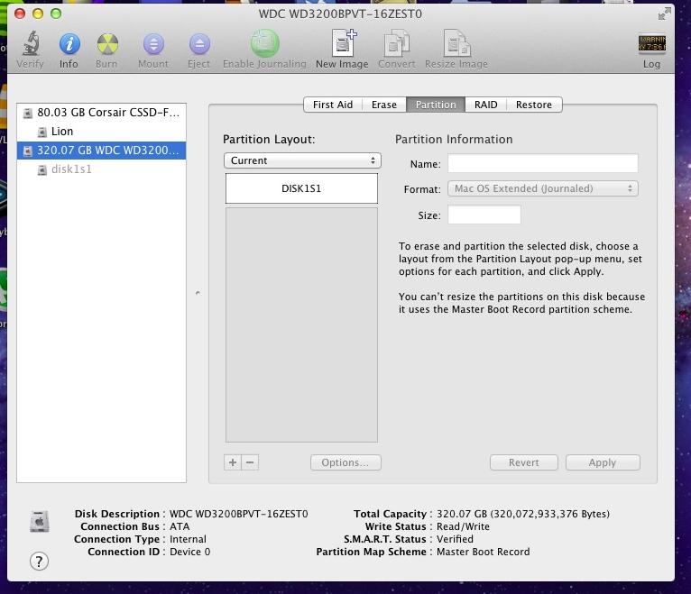Click the add partition plus button
691x594 pixels.
click(x=233, y=462)
